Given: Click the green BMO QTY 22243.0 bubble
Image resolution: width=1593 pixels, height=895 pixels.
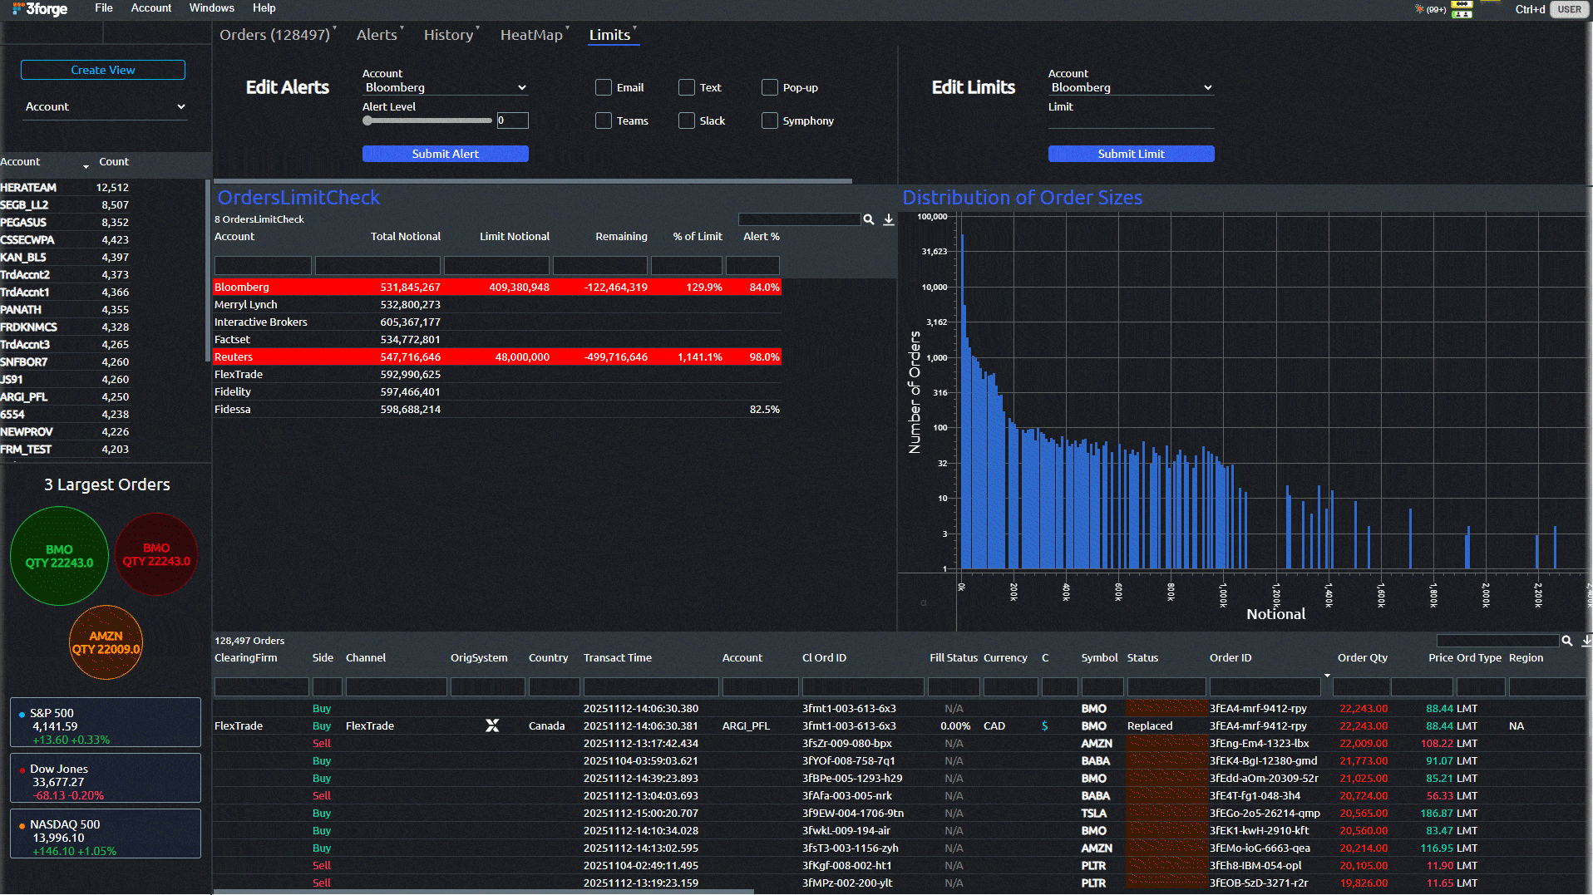Looking at the screenshot, I should (59, 557).
